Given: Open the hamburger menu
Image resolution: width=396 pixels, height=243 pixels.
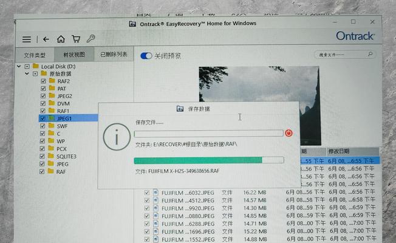Looking at the screenshot, I should [27, 39].
